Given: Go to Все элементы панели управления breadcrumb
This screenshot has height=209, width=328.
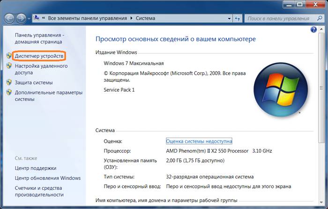Looking at the screenshot, I should click(x=87, y=19).
